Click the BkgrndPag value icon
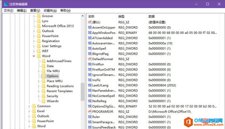This screenshot has width=225, height=129. (90, 54)
